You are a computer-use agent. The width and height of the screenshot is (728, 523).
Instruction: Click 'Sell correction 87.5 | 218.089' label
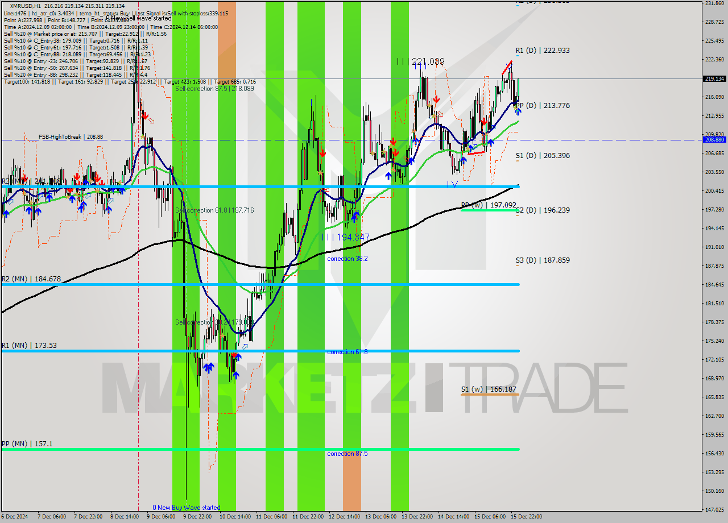[214, 89]
